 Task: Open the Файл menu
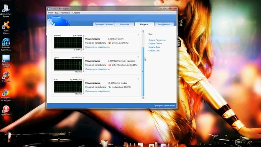click(x=51, y=13)
